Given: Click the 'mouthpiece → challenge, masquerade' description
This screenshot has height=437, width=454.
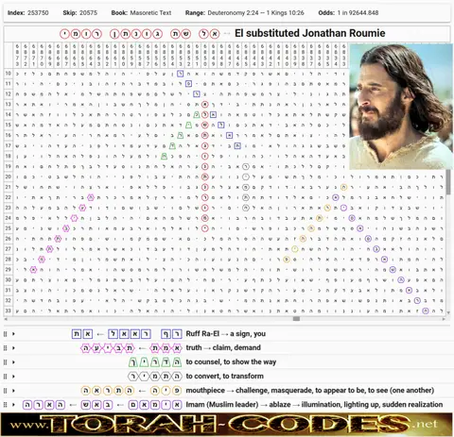Looking at the screenshot, I should (310, 390).
